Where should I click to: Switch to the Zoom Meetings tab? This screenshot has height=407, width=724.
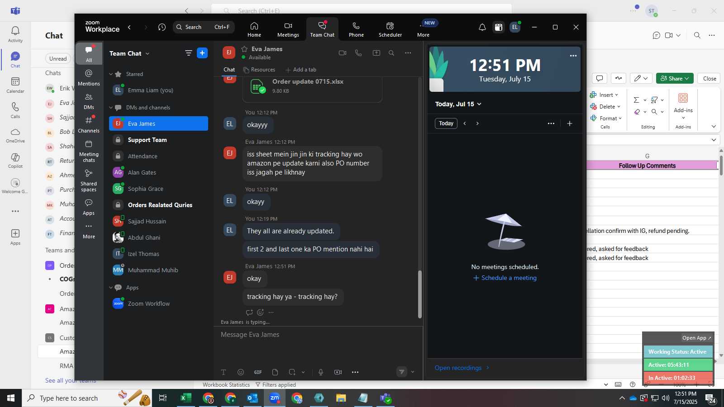tap(288, 29)
